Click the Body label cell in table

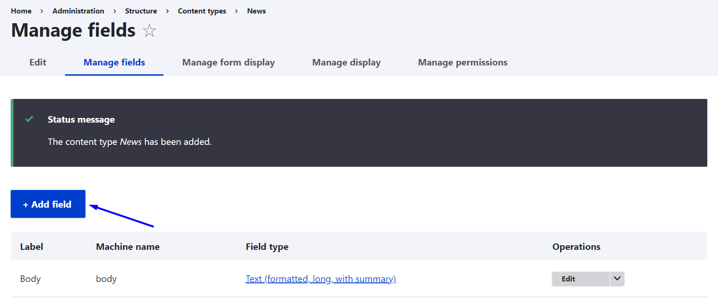31,279
